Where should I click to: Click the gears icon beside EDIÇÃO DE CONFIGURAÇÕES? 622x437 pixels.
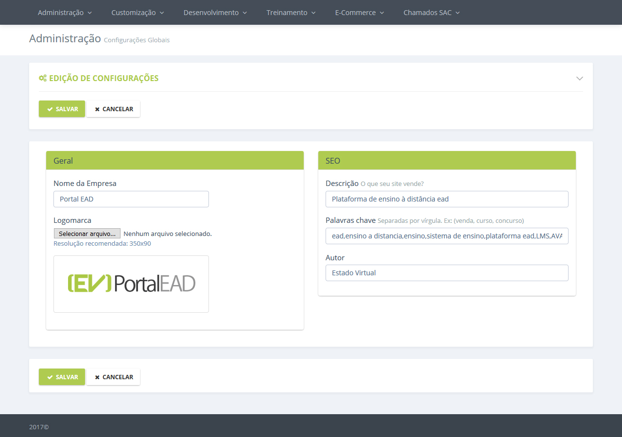[42, 78]
